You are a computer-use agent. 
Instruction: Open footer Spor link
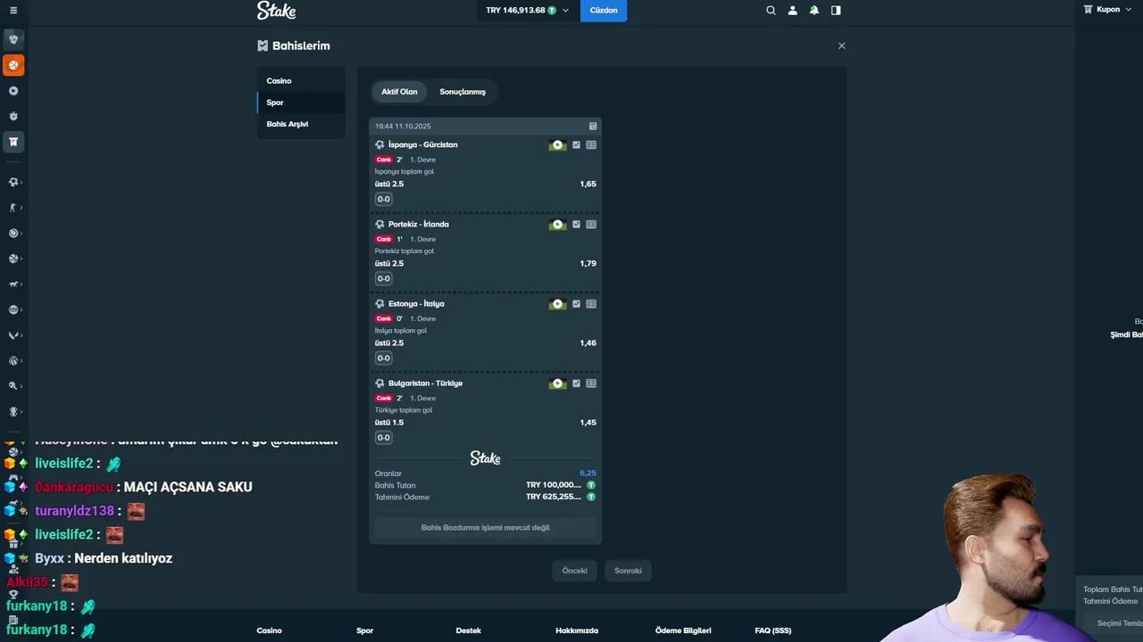click(364, 630)
